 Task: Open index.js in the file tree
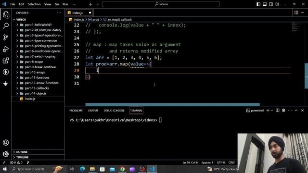(x=38, y=99)
